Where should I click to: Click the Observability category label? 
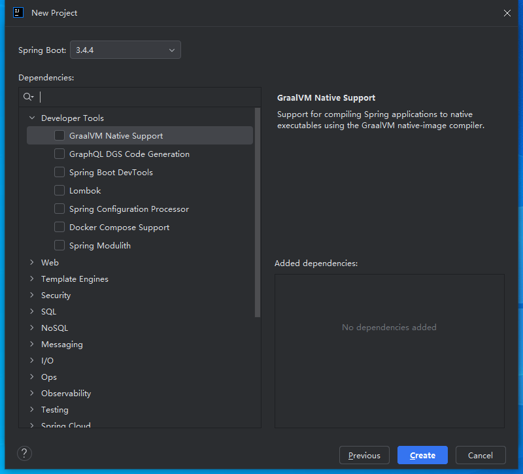tap(66, 394)
